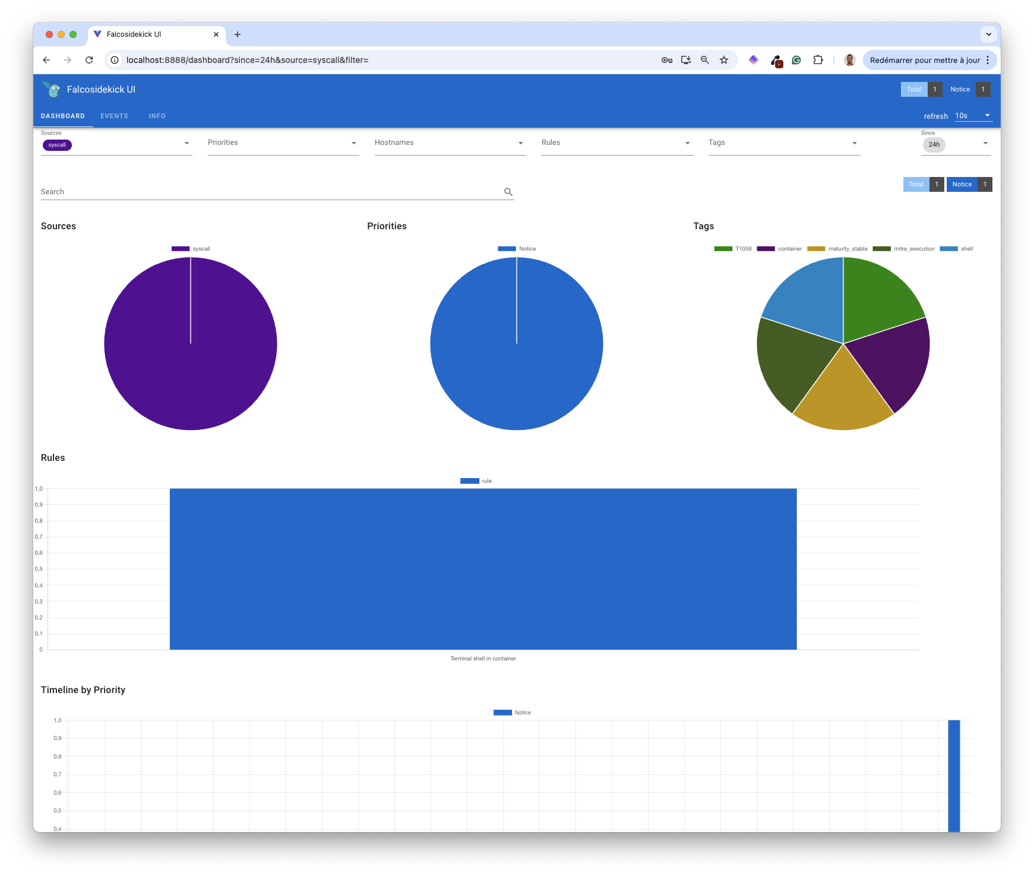This screenshot has width=1034, height=876.
Task: Open the refresh 10s interval dropdown
Action: (973, 116)
